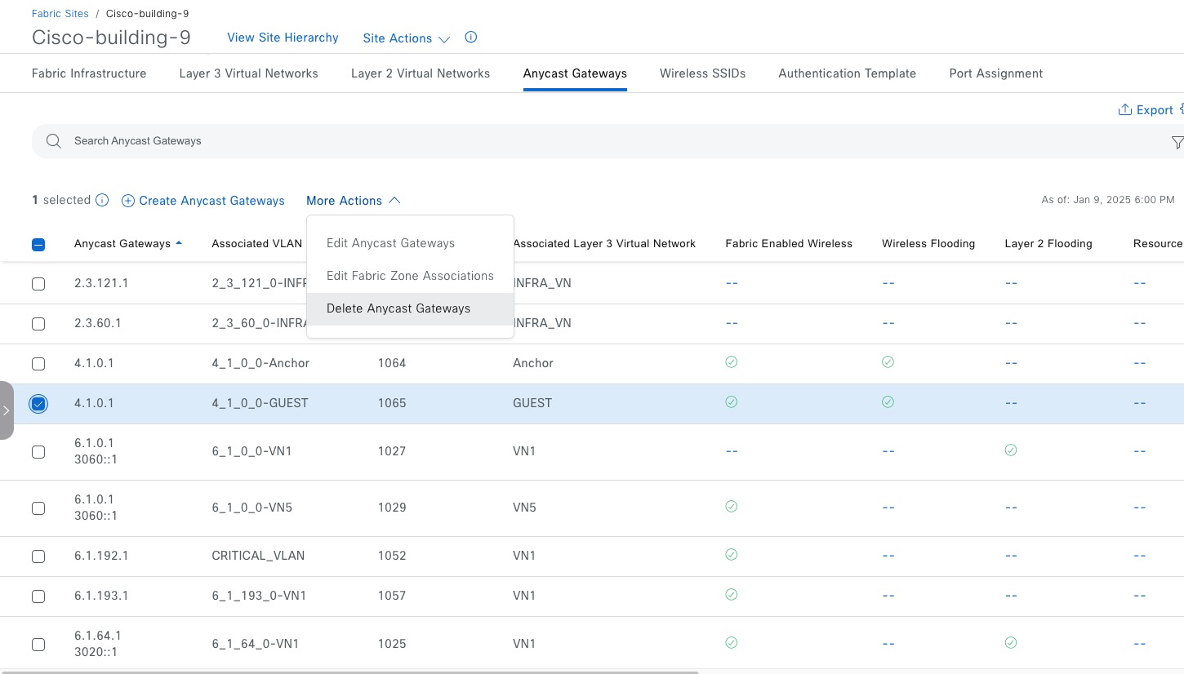This screenshot has width=1184, height=674.
Task: Collapse the More Actions dropdown
Action: (353, 201)
